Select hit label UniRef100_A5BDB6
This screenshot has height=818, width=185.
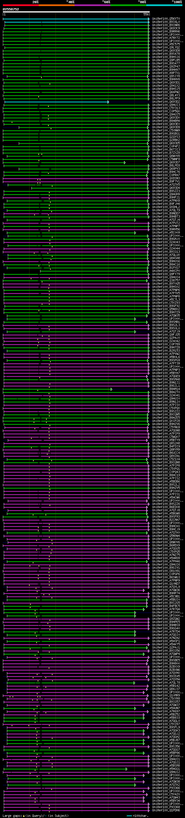166,481
